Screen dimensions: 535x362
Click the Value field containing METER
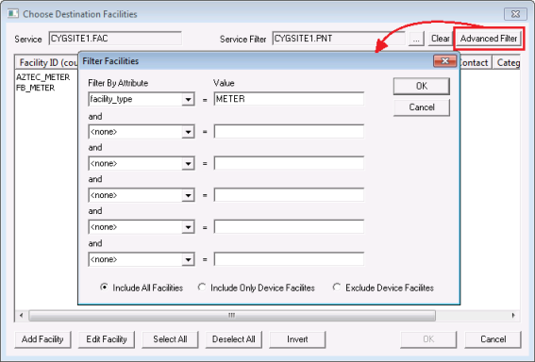point(289,99)
